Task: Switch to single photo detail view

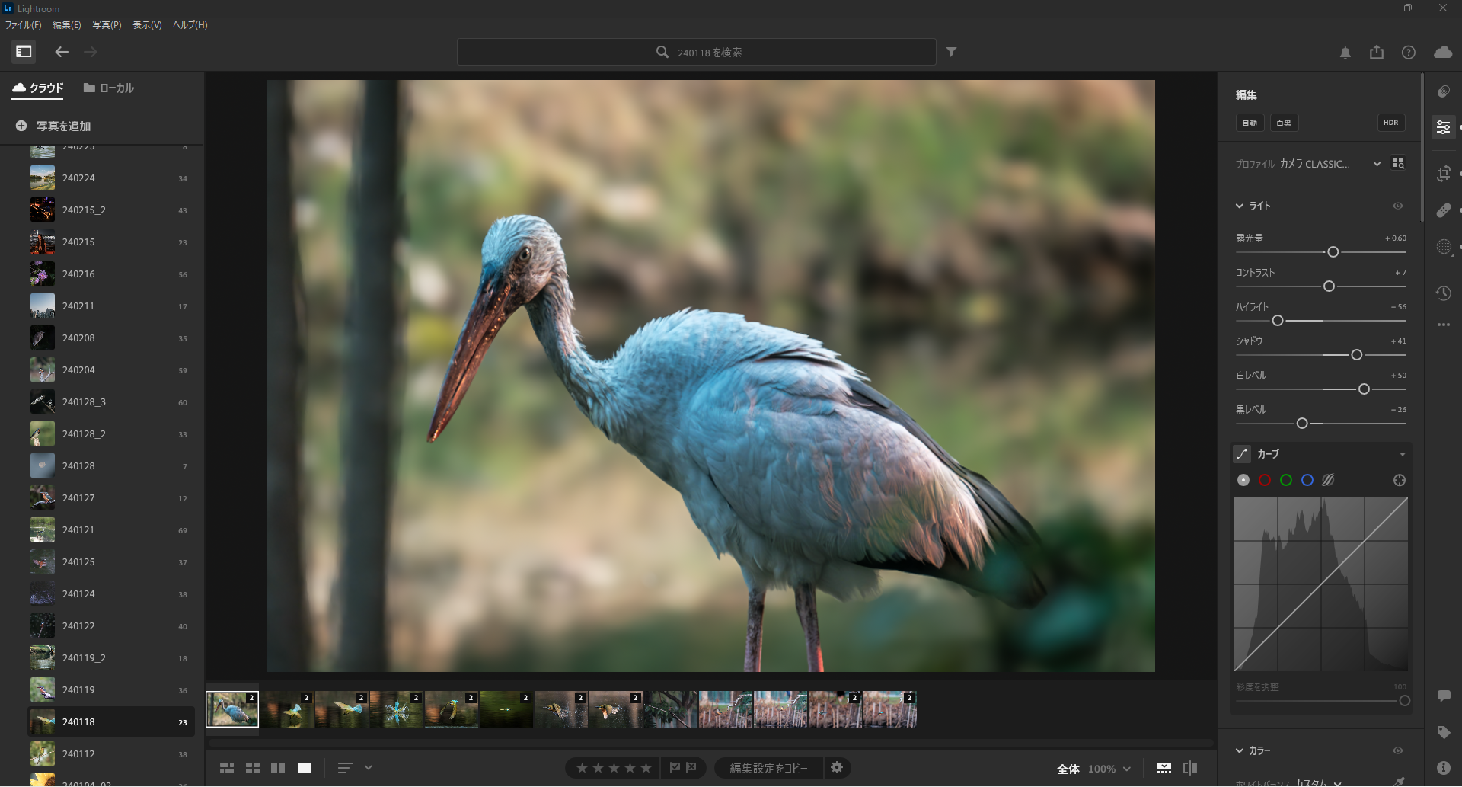Action: pyautogui.click(x=305, y=768)
